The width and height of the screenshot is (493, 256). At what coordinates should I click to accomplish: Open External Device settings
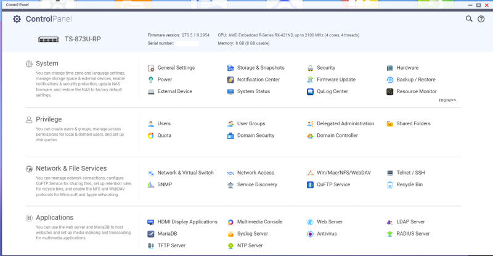click(170, 91)
